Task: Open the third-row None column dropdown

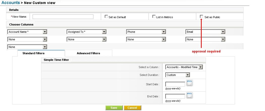Action: tap(27, 47)
